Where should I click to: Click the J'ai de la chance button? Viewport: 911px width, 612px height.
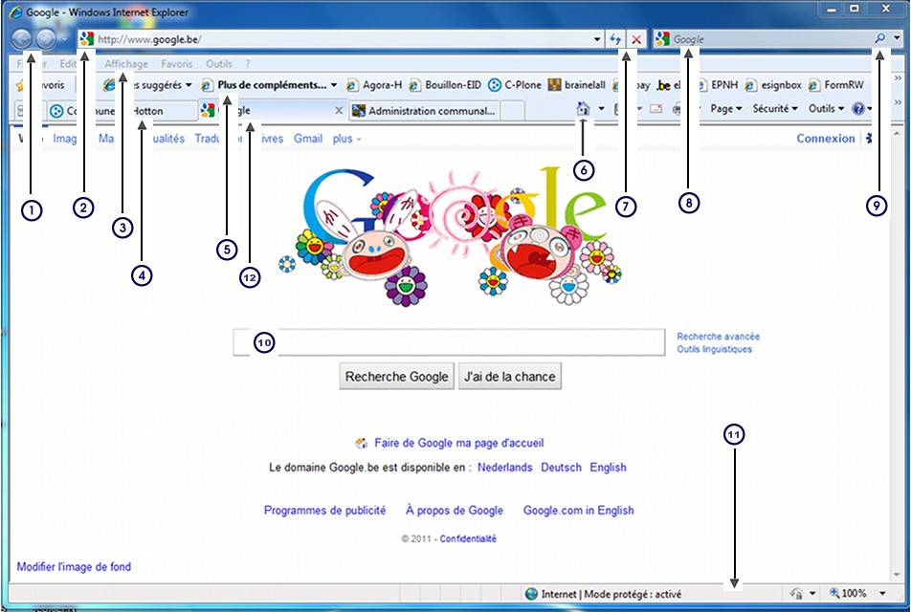click(509, 377)
